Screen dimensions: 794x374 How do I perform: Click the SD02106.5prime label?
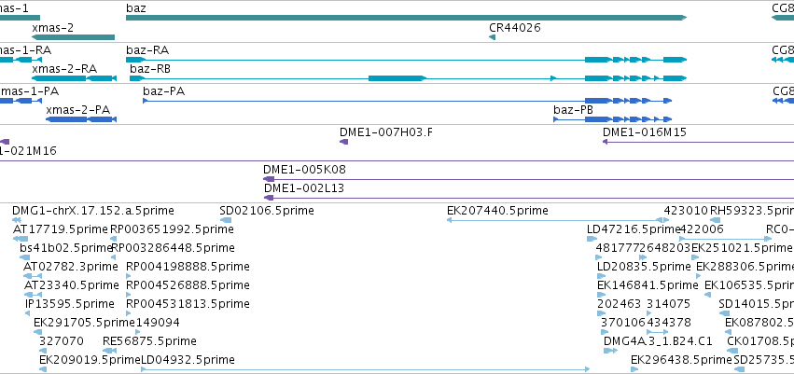click(x=267, y=210)
